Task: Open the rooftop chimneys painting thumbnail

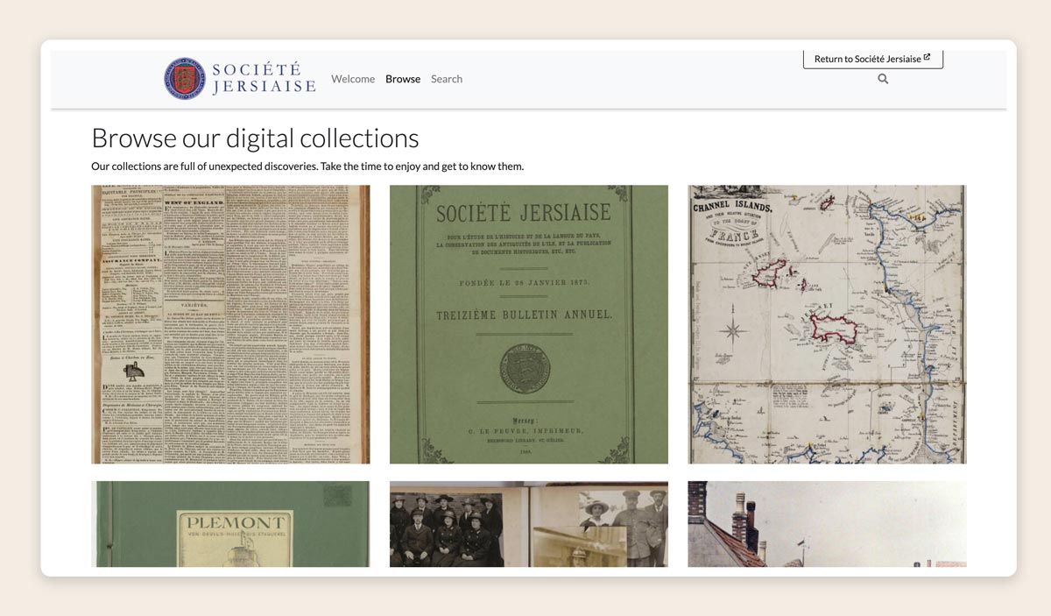Action: (827, 524)
